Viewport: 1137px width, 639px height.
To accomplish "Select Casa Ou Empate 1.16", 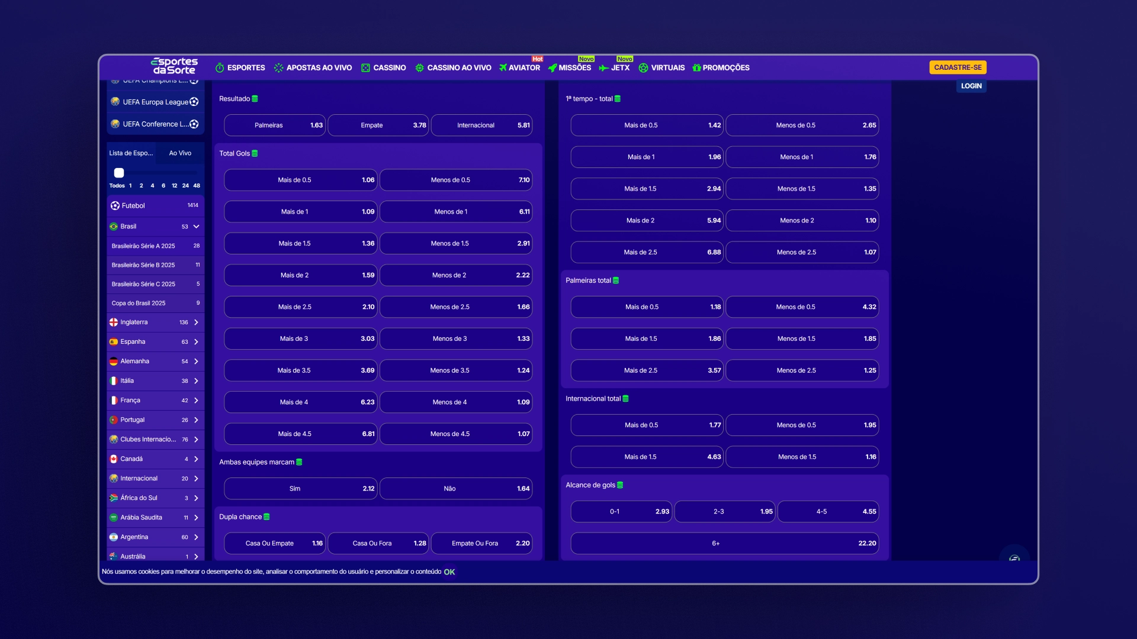I will click(275, 543).
